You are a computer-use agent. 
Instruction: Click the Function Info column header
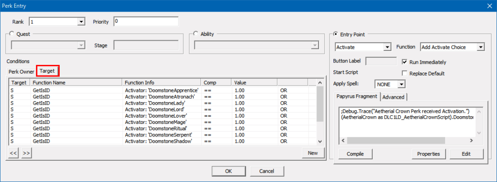coord(161,82)
